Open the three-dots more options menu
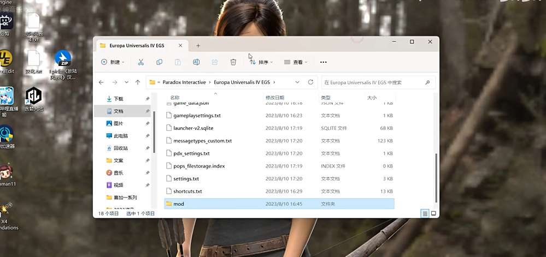This screenshot has width=546, height=257. 323,62
